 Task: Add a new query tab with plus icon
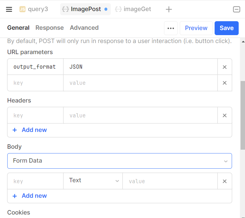[x=169, y=9]
